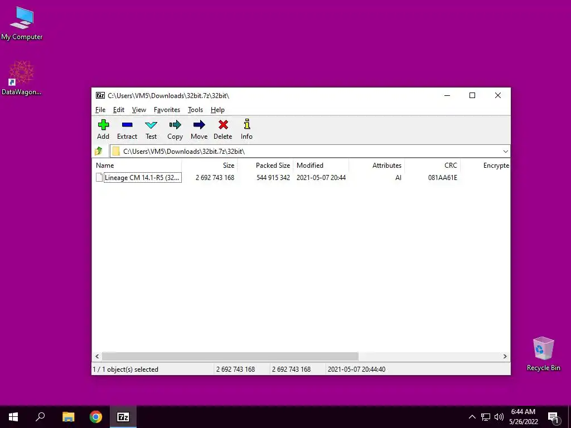Sort by CRC column header
Screen dimensions: 571x428
(432, 165)
